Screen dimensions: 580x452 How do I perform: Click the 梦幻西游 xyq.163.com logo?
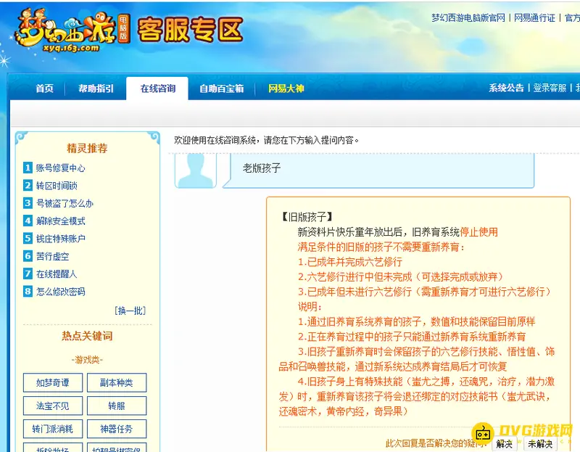(x=72, y=30)
